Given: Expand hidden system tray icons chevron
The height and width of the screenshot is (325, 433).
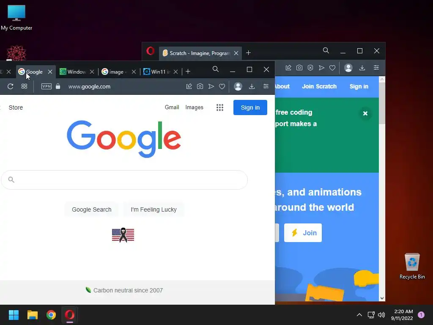Looking at the screenshot, I should point(359,315).
